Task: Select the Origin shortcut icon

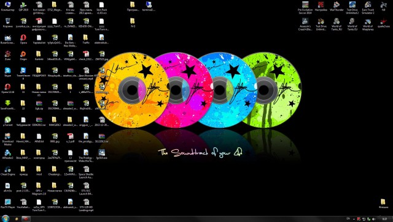Action: (x=23, y=56)
